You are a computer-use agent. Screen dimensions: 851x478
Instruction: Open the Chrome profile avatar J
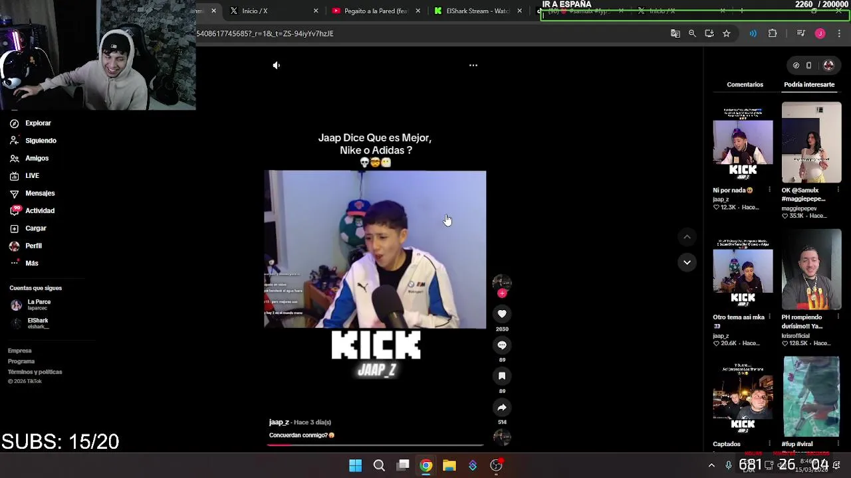(x=820, y=33)
